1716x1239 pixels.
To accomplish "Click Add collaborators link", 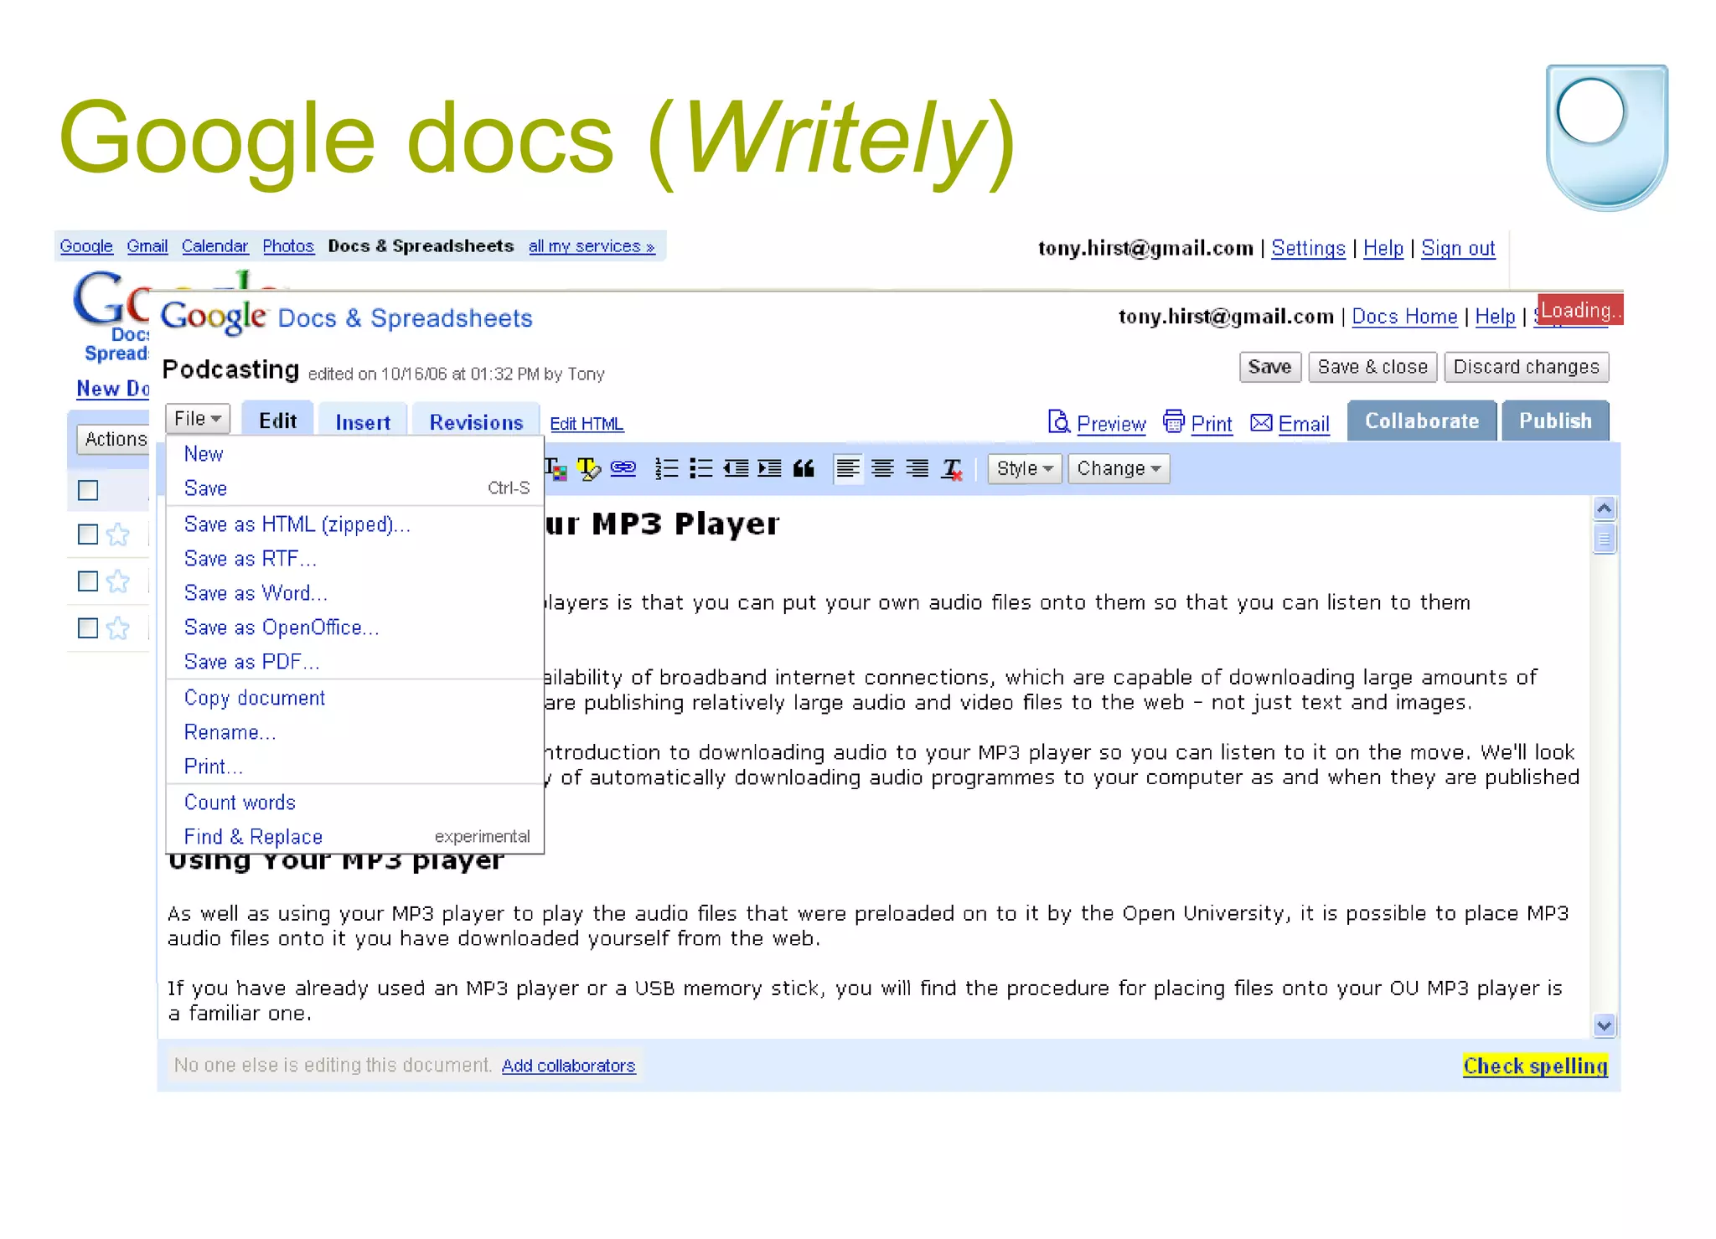I will (x=568, y=1066).
